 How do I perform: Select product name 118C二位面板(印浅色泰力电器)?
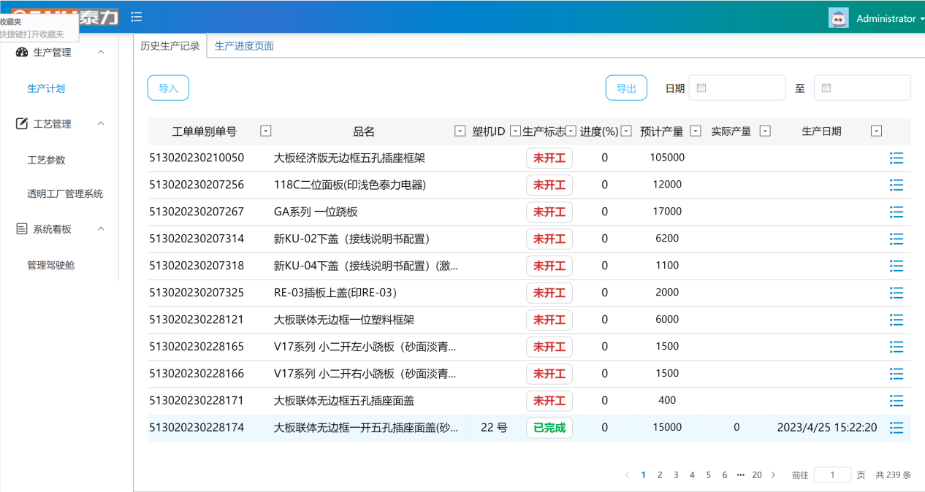[x=350, y=185]
